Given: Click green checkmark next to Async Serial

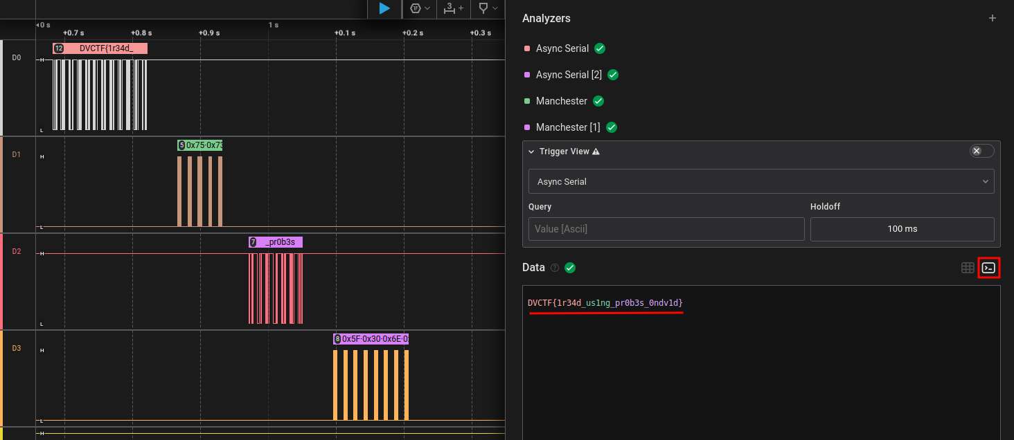Looking at the screenshot, I should 600,48.
